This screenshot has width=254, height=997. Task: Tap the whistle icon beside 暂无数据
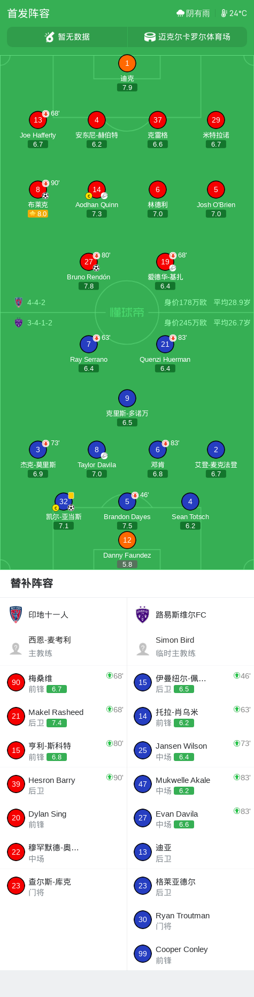[50, 37]
